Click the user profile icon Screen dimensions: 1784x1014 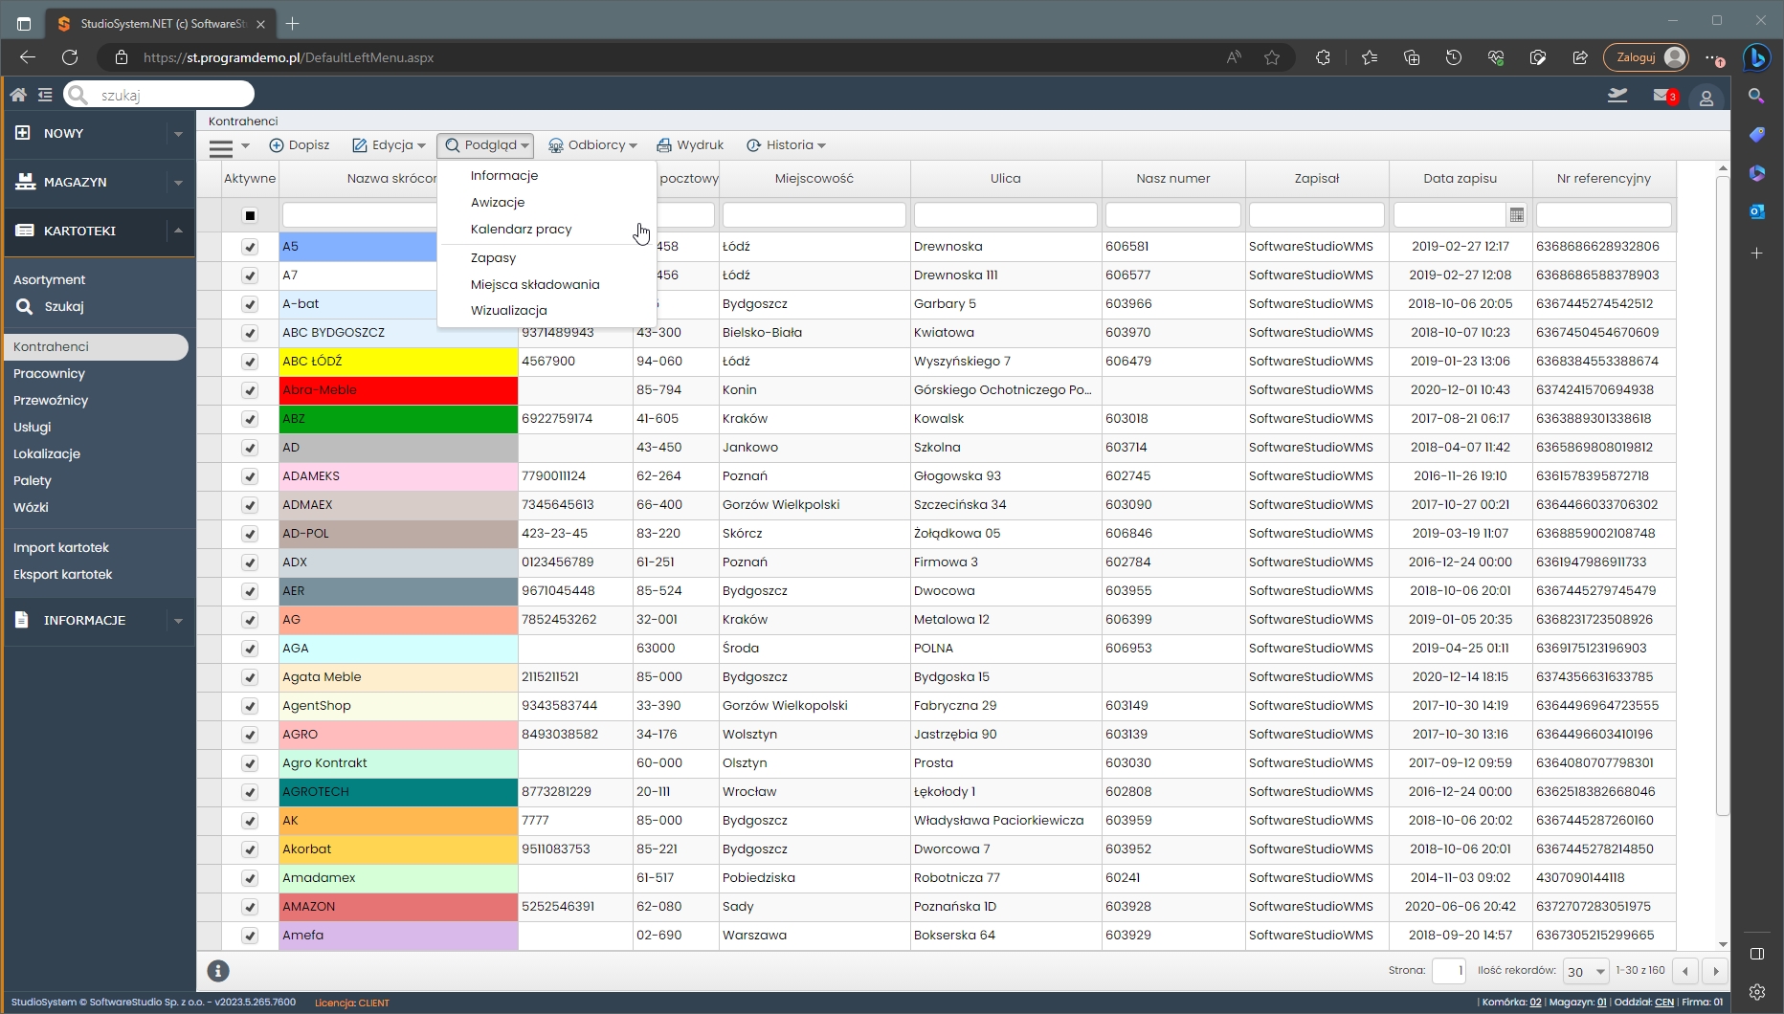click(1706, 98)
